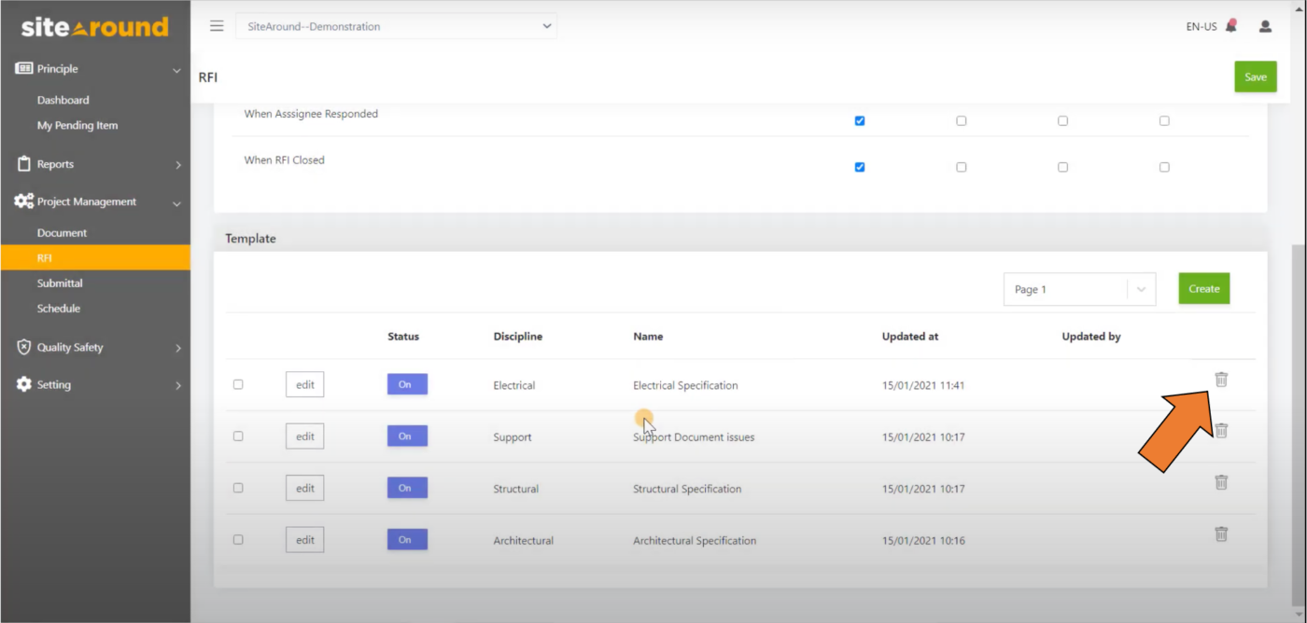Open the notifications bell
1307x623 pixels.
pyautogui.click(x=1230, y=26)
